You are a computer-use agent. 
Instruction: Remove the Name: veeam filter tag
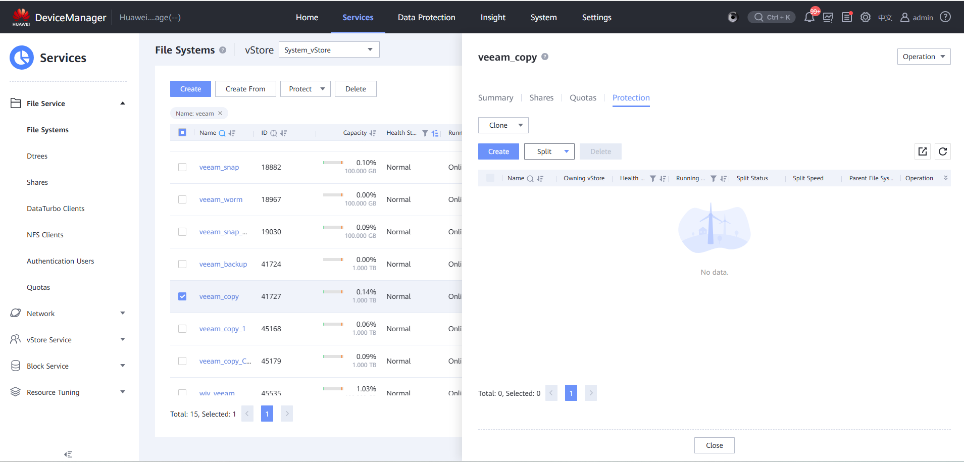(220, 114)
